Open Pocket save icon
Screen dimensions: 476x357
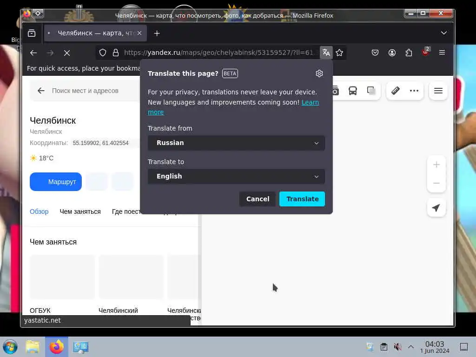375,53
